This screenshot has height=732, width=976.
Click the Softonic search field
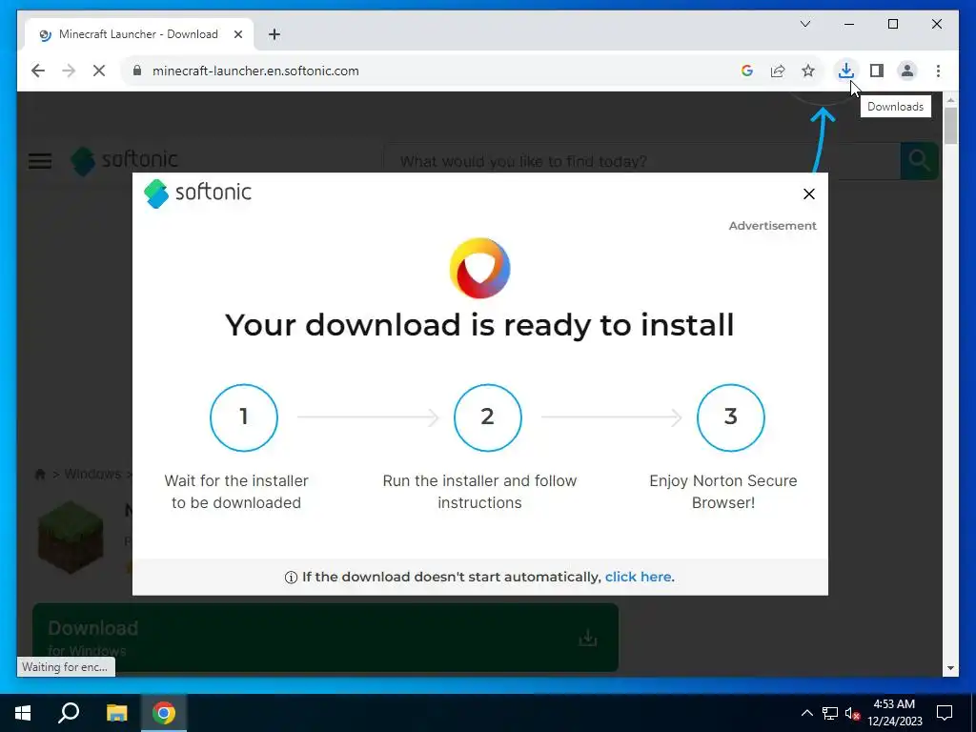[641, 161]
